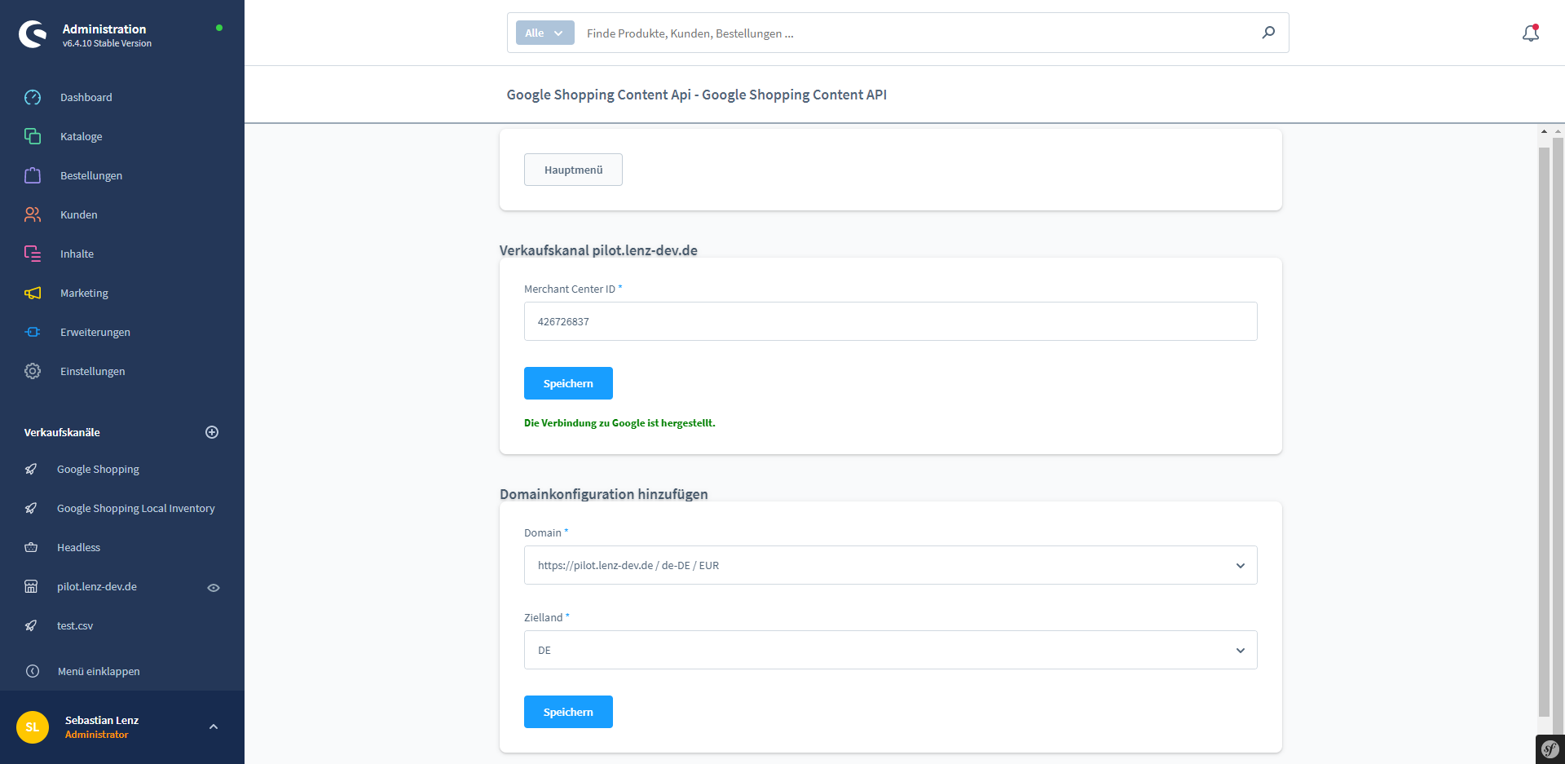Go to Hauptmenü
Screen dimensions: 1565x764
coord(573,170)
